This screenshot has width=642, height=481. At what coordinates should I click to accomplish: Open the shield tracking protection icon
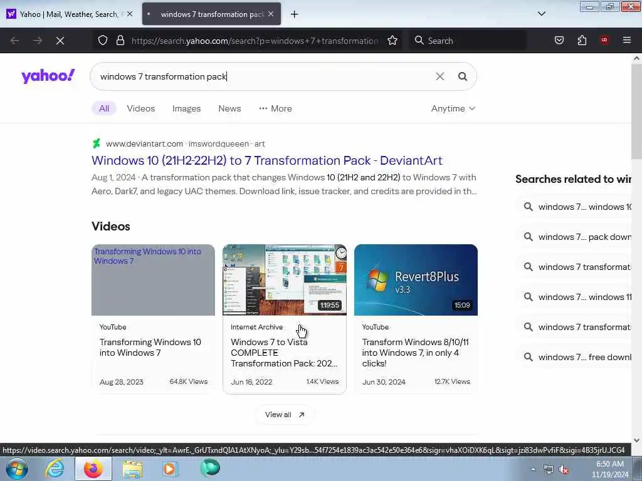(x=103, y=41)
